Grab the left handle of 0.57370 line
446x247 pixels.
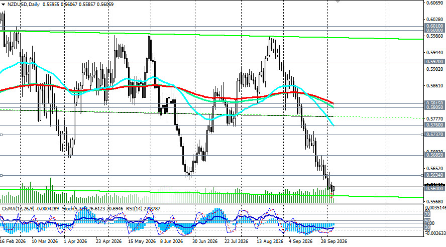pyautogui.click(x=1, y=135)
